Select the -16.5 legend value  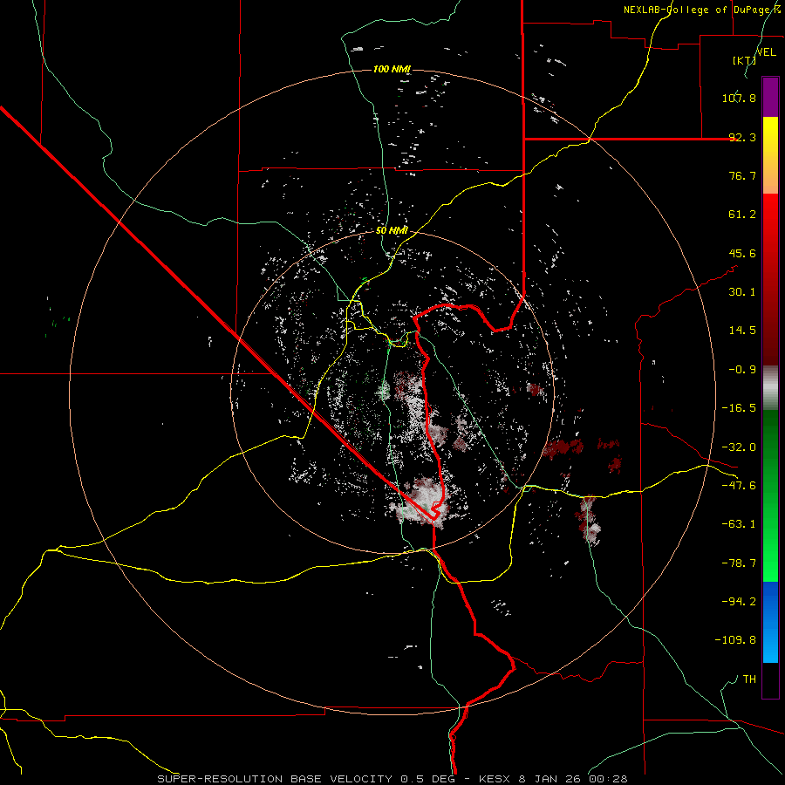pos(739,408)
